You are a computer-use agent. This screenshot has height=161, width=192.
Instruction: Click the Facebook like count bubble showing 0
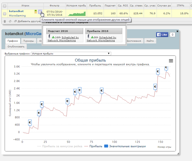[173, 35]
